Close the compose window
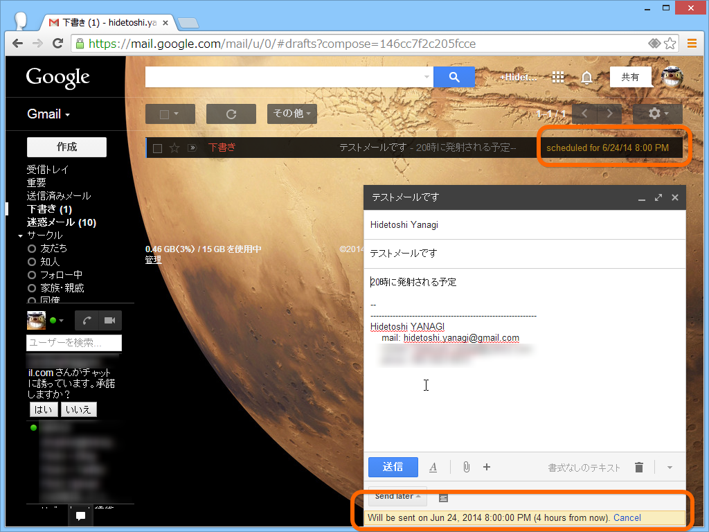Image resolution: width=709 pixels, height=532 pixels. pos(675,197)
